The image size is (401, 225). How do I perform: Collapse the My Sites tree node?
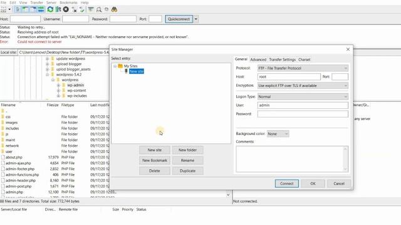[115, 66]
